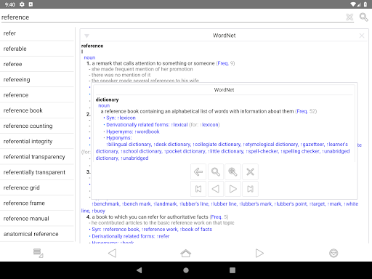Tap the Android back button
372x279 pixels.
point(139,270)
